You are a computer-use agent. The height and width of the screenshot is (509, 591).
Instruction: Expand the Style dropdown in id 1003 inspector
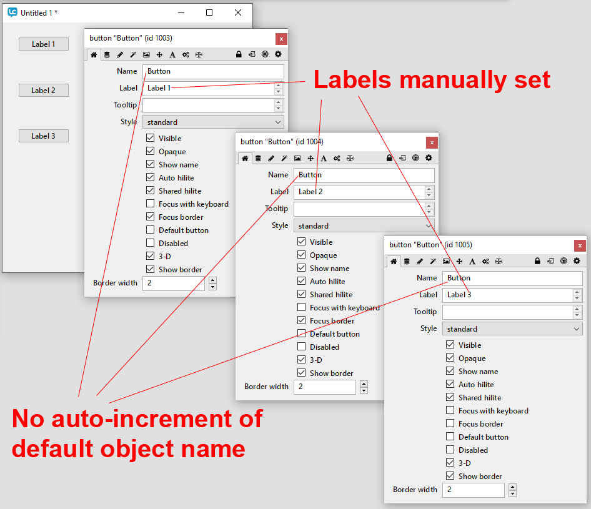(x=213, y=122)
